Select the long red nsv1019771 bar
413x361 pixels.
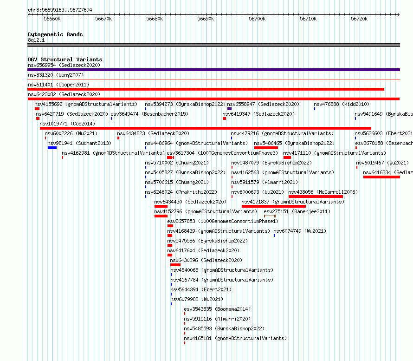pos(206,128)
